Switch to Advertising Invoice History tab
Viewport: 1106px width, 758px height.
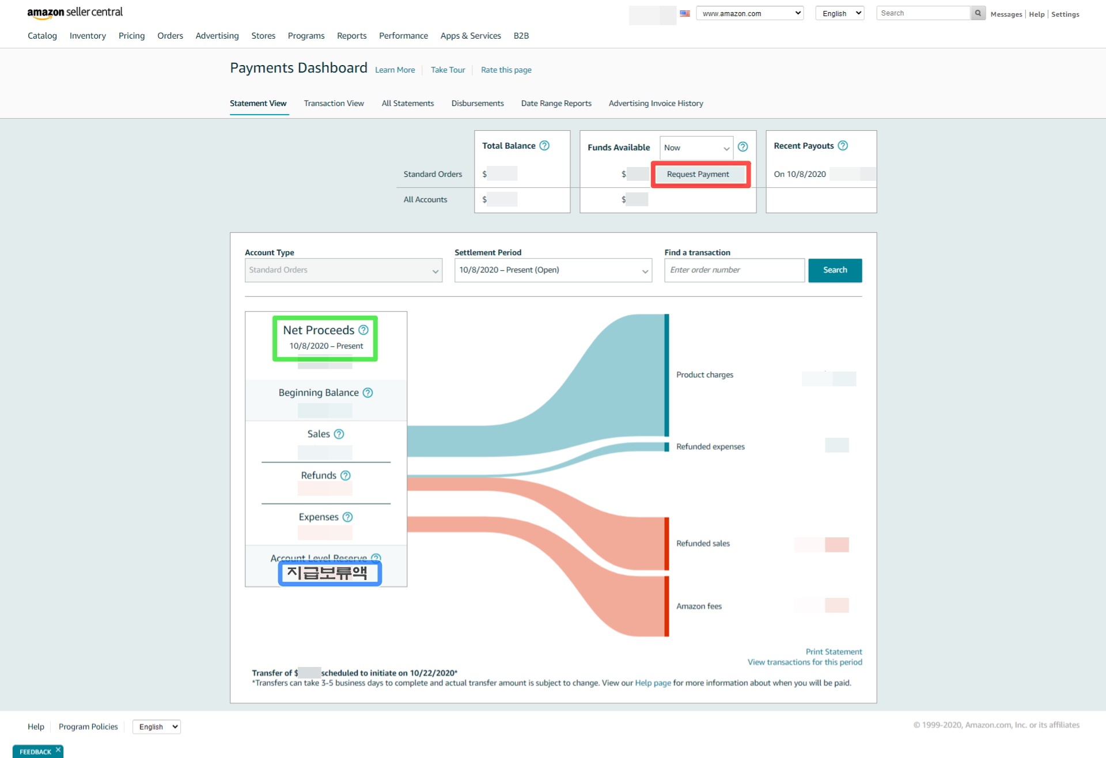(x=656, y=104)
